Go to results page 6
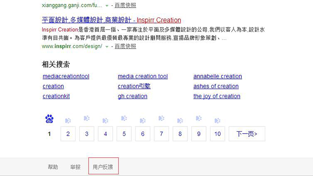 [x=143, y=134]
